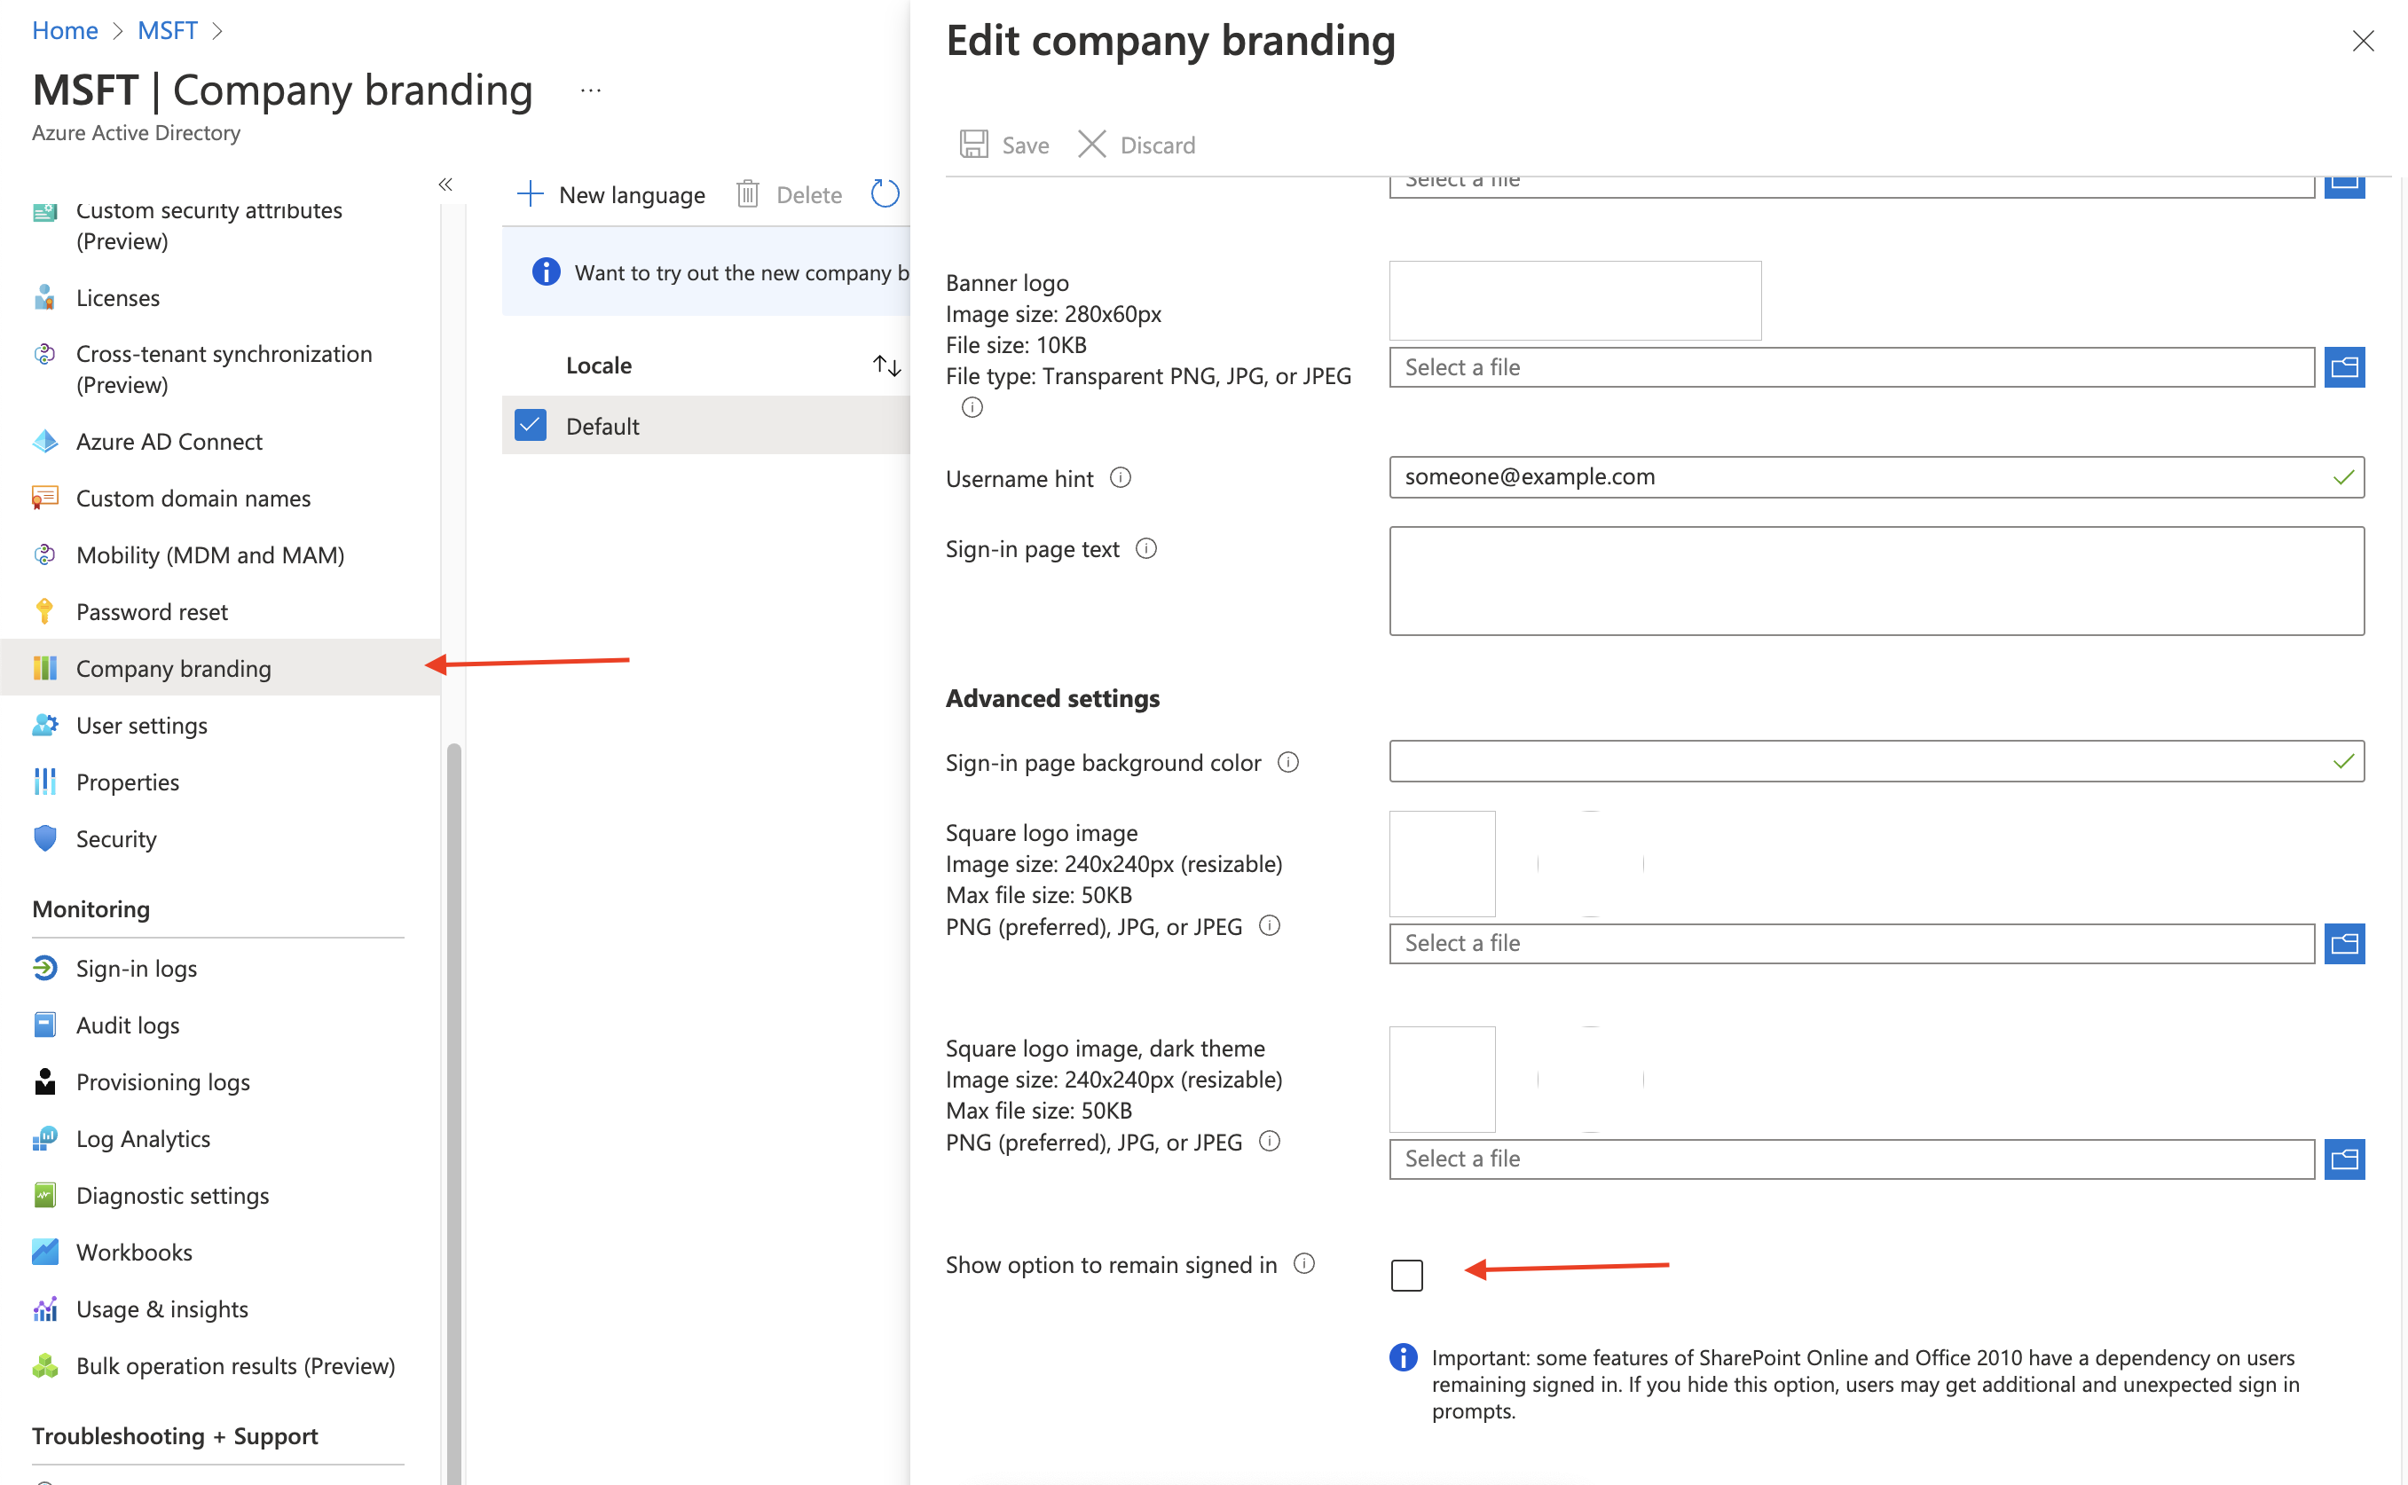
Task: Click the dark theme square logo browse icon
Action: coord(2343,1159)
